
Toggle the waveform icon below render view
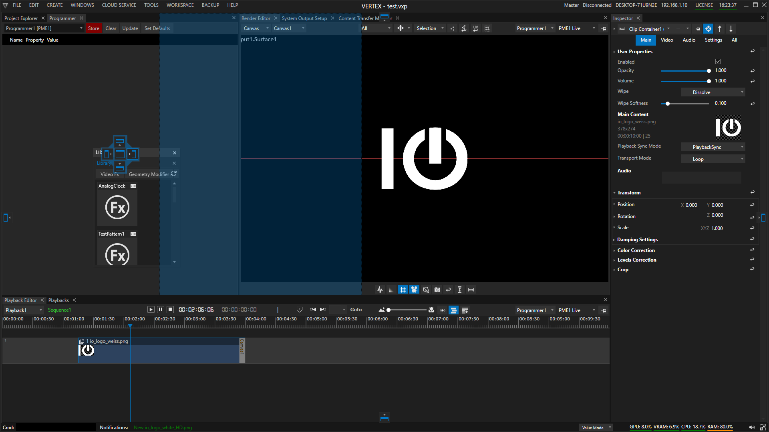(380, 290)
